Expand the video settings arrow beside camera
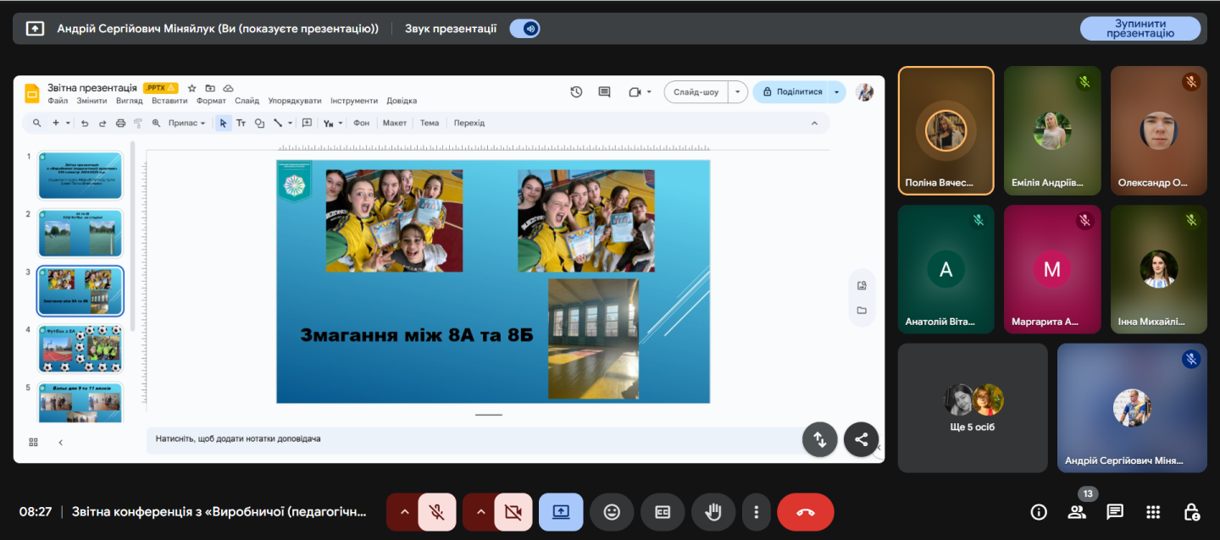 (x=480, y=512)
